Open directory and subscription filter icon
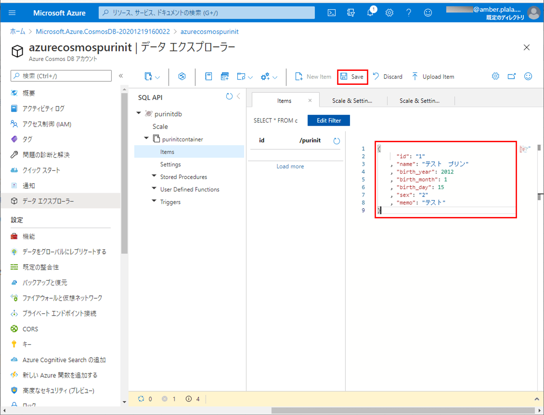This screenshot has width=544, height=415. click(351, 13)
